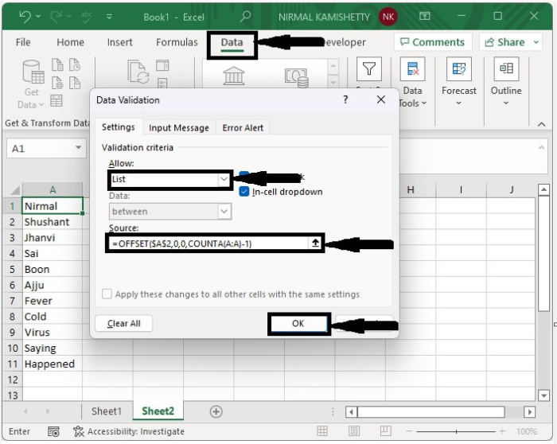
Task: Check Apply these changes to all other cells
Action: (x=107, y=294)
